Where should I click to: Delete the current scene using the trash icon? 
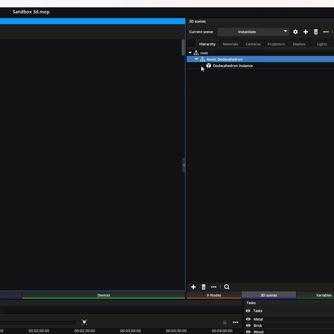(x=316, y=32)
